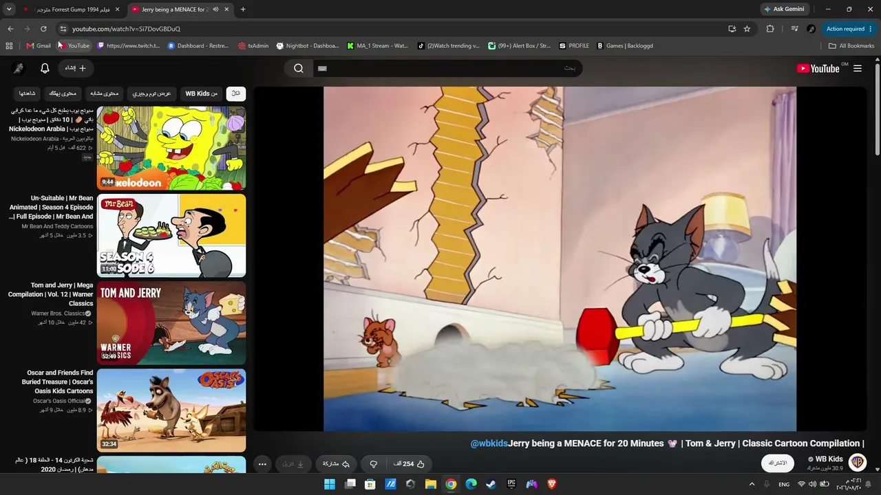
Task: Visit the Warner Bros. Classics channel link
Action: tap(57, 313)
